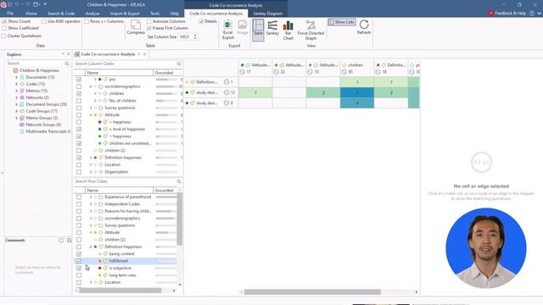Click search icon for column codes

pos(179,64)
